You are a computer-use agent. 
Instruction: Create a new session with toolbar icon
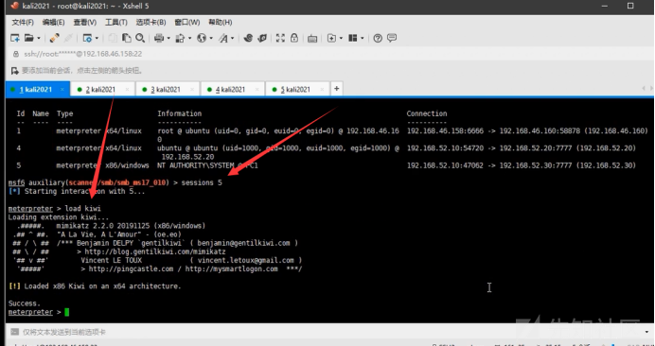click(15, 39)
